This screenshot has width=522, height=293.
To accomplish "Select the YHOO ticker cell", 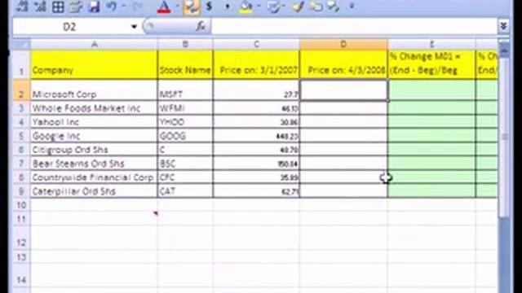I will click(x=185, y=122).
